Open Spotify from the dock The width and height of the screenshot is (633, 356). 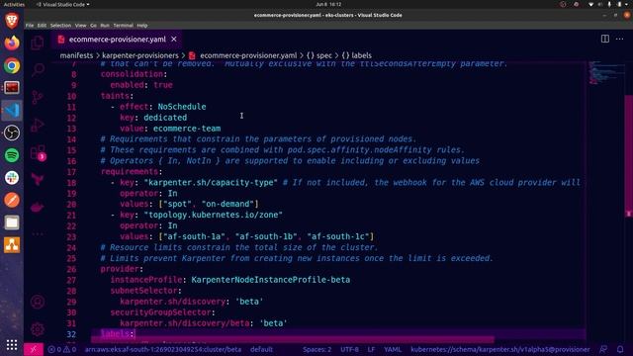pyautogui.click(x=12, y=155)
